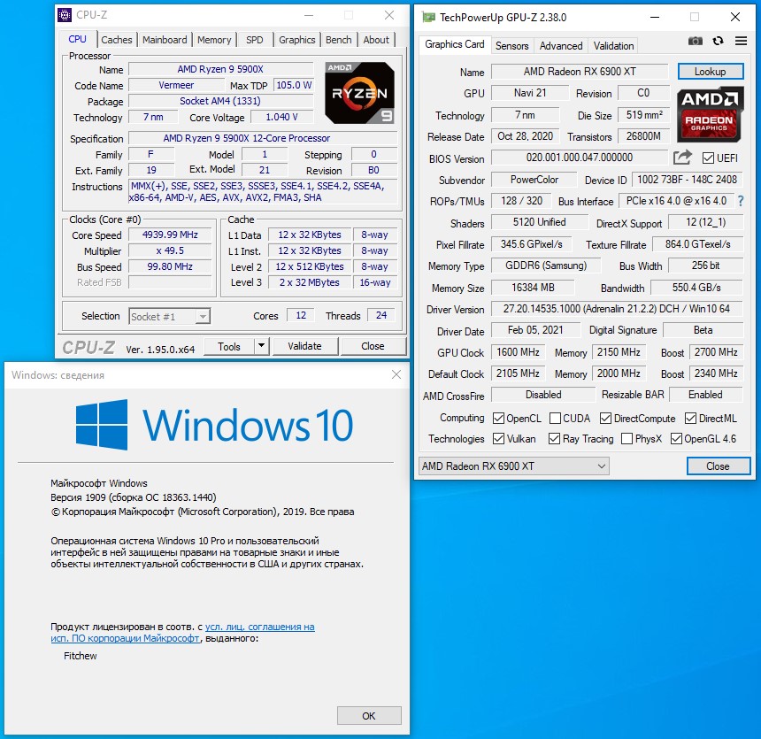Select the Graphics tab in CPU-Z
This screenshot has width=761, height=739.
[x=297, y=40]
